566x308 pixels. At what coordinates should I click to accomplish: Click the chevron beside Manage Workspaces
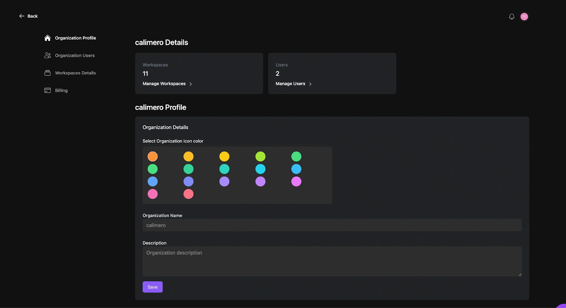[191, 84]
